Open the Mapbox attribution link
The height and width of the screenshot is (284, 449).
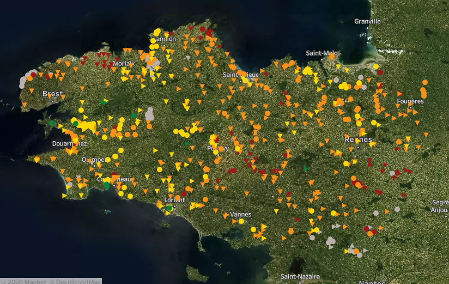point(23,281)
